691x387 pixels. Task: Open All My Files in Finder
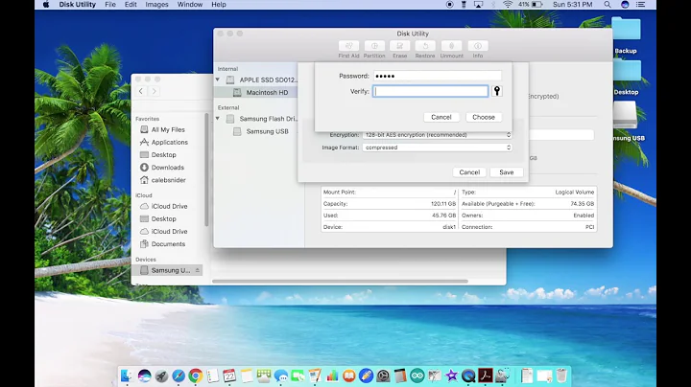168,129
